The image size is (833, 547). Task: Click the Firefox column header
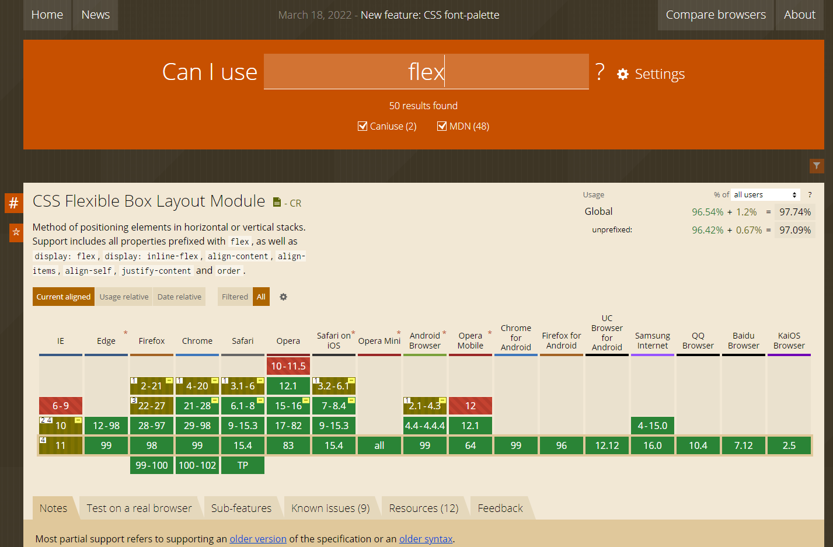(152, 341)
